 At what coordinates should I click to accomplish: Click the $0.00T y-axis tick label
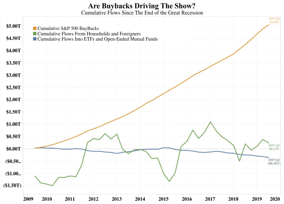point(13,149)
